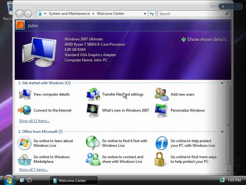Click the search magnifier icon
The width and height of the screenshot is (246, 185).
coord(227,14)
